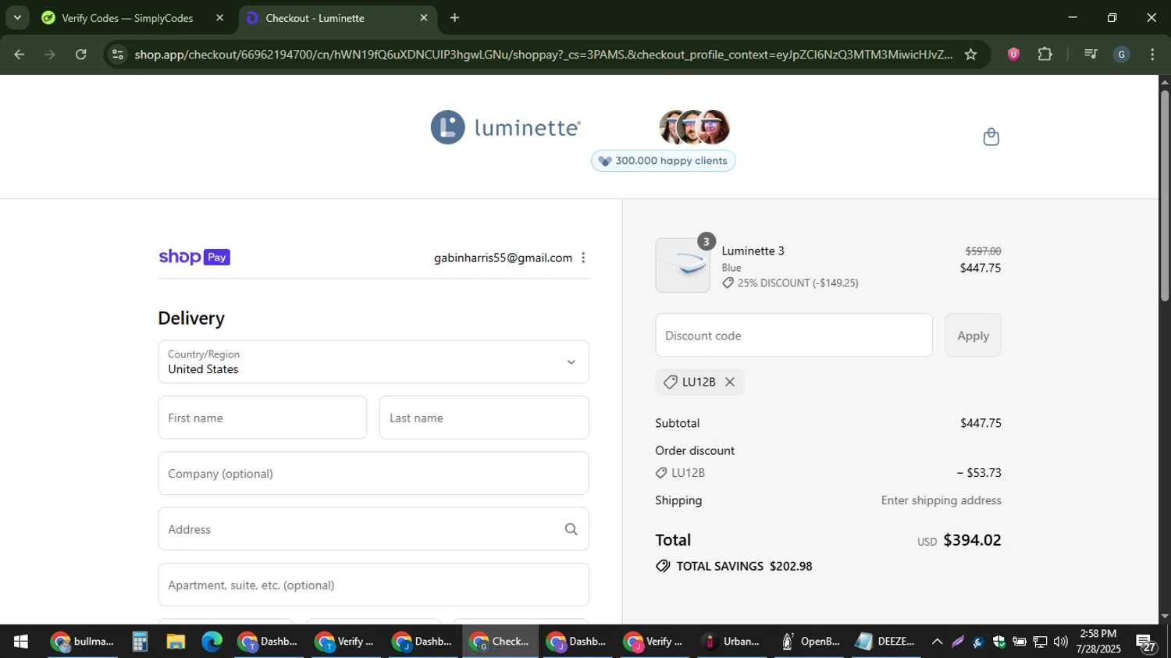Open the shopping bag cart icon
The height and width of the screenshot is (658, 1171).
(x=991, y=137)
